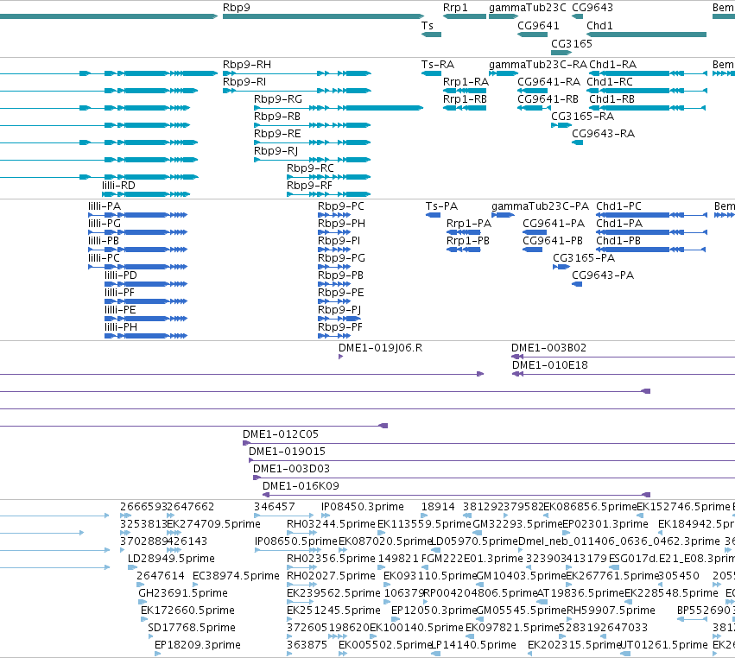735x658 pixels.
Task: Select the 'Rbp9-RI' transcript label
Action: 244,82
